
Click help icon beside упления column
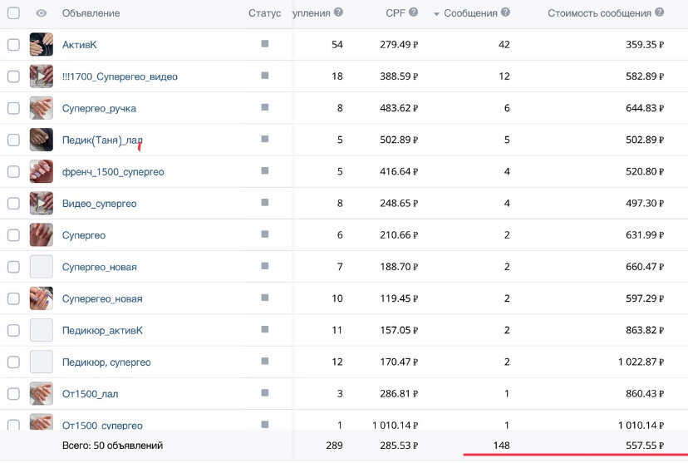coord(338,12)
